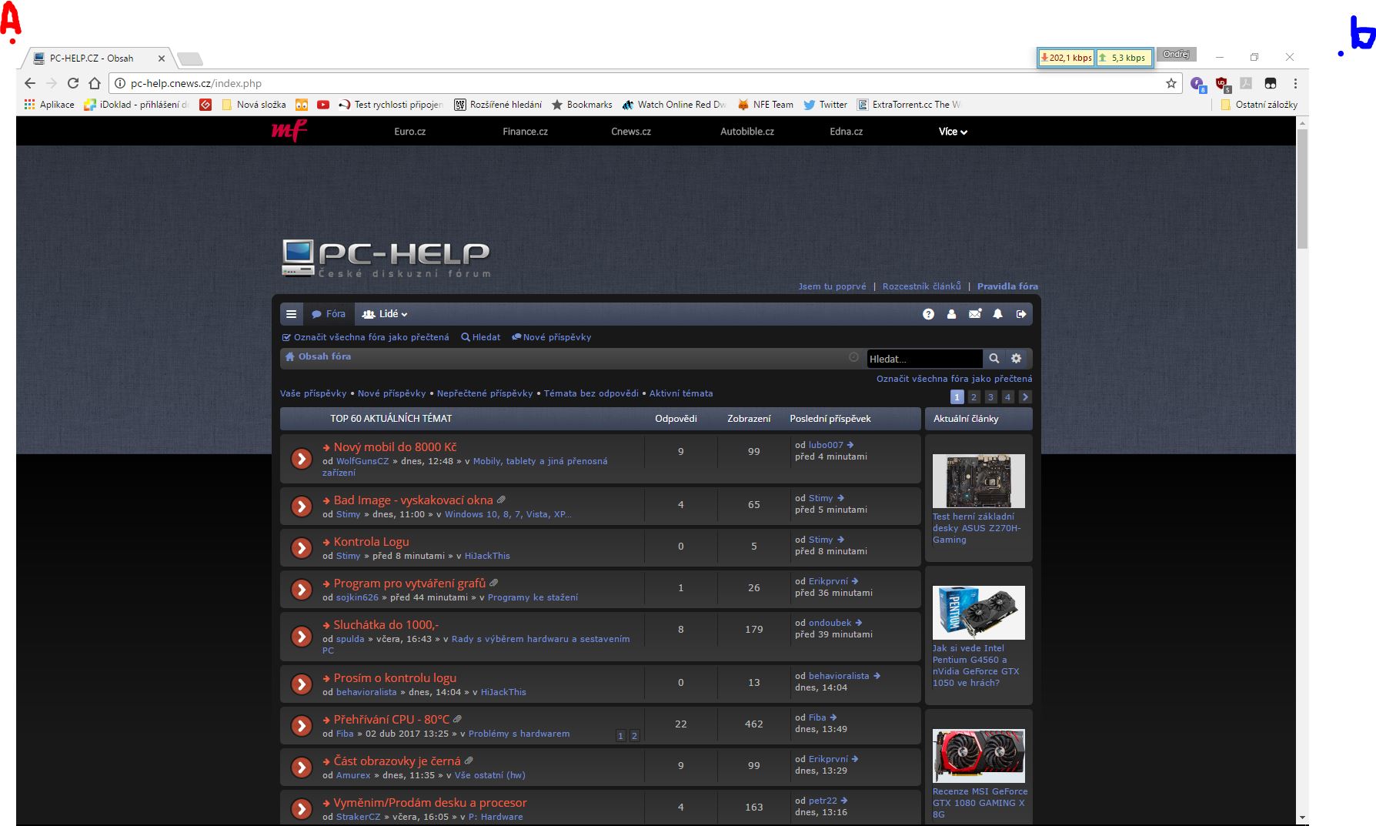Focus the Hledat… search field
1376x826 pixels.
[925, 359]
